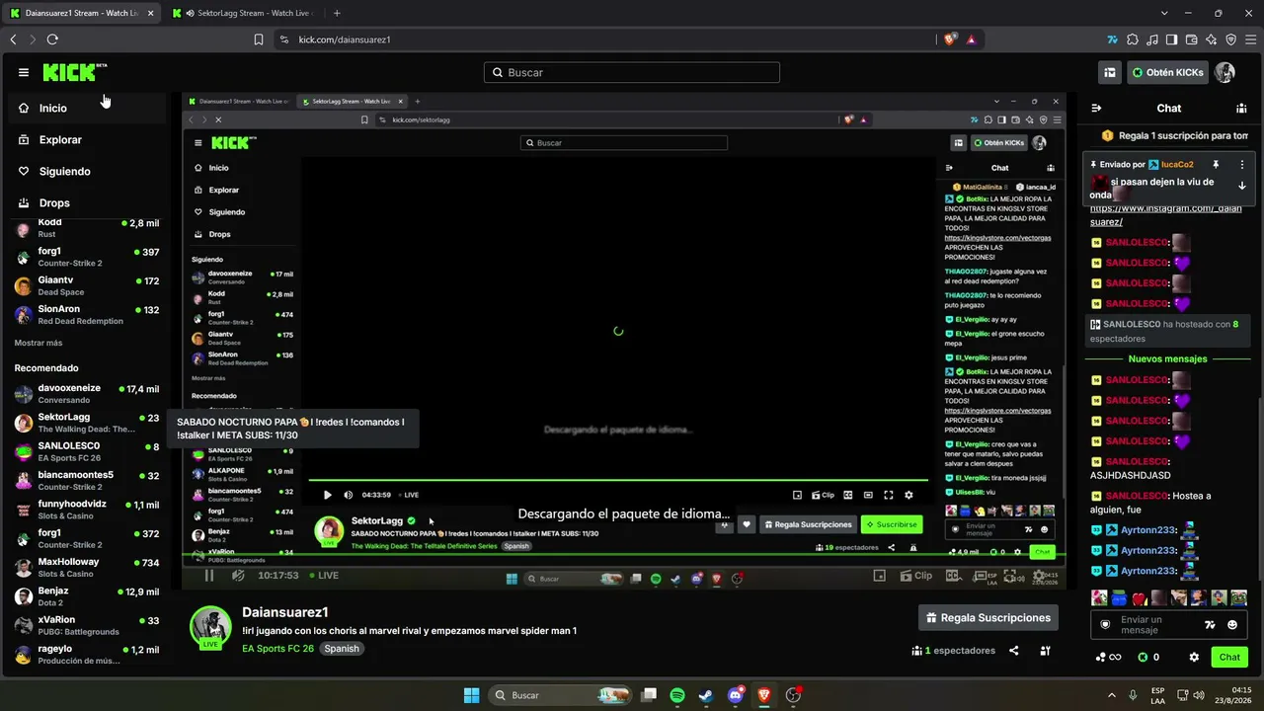The height and width of the screenshot is (711, 1264).
Task: Jump to Nuevos mensajes in chat
Action: (x=1167, y=358)
